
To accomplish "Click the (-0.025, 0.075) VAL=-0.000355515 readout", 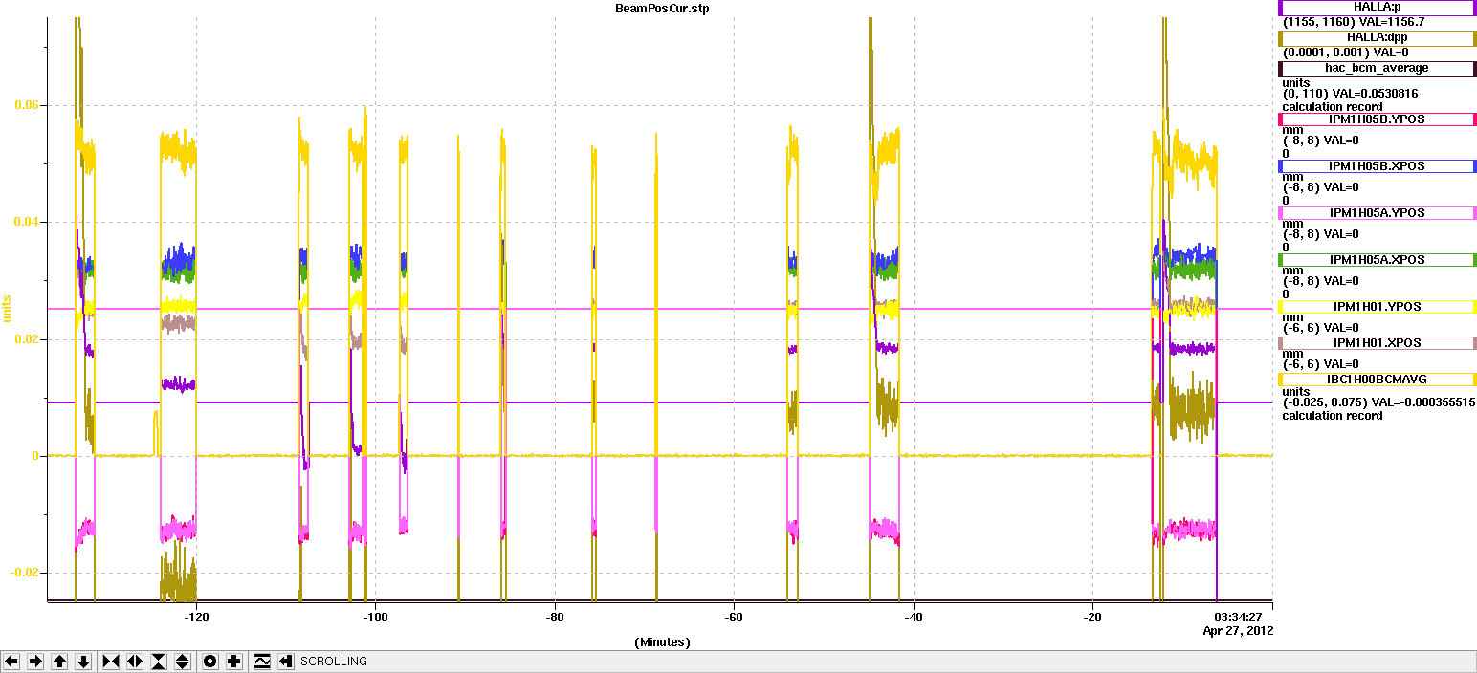I will coord(1378,402).
